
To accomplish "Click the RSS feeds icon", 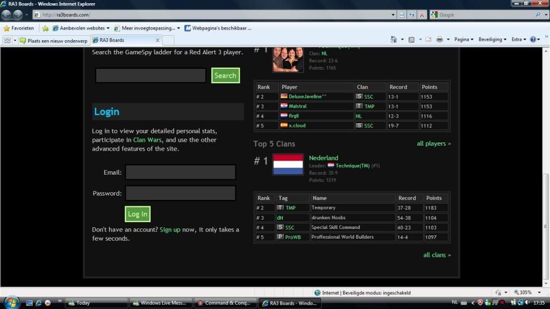I will 411,40.
